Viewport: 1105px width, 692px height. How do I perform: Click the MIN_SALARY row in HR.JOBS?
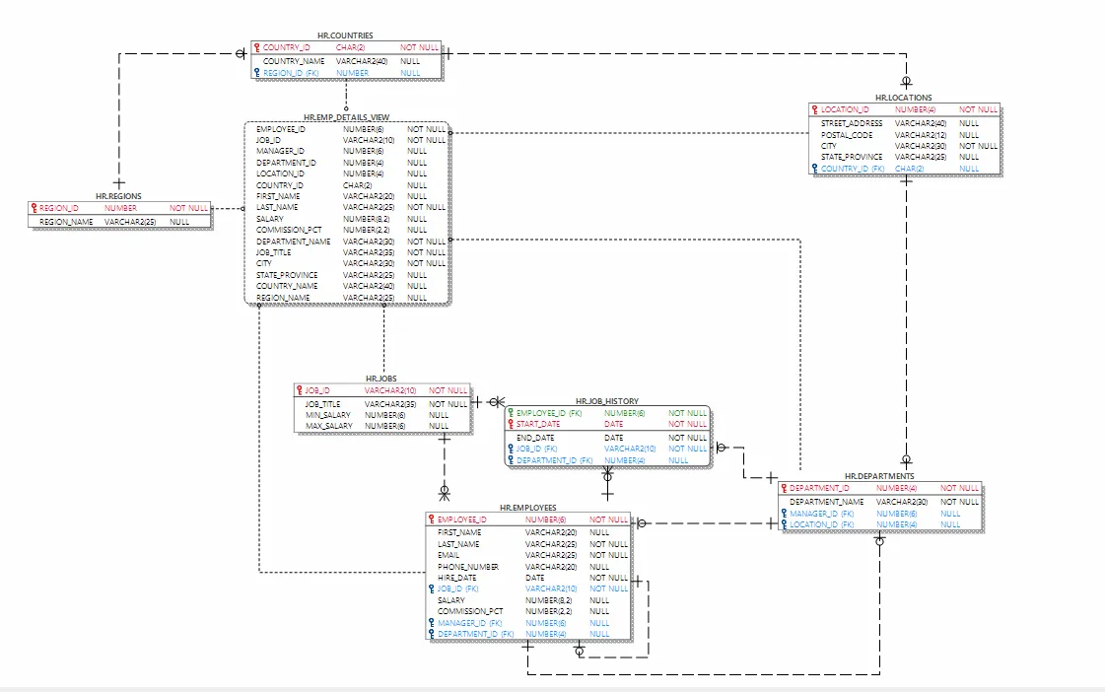pos(381,415)
